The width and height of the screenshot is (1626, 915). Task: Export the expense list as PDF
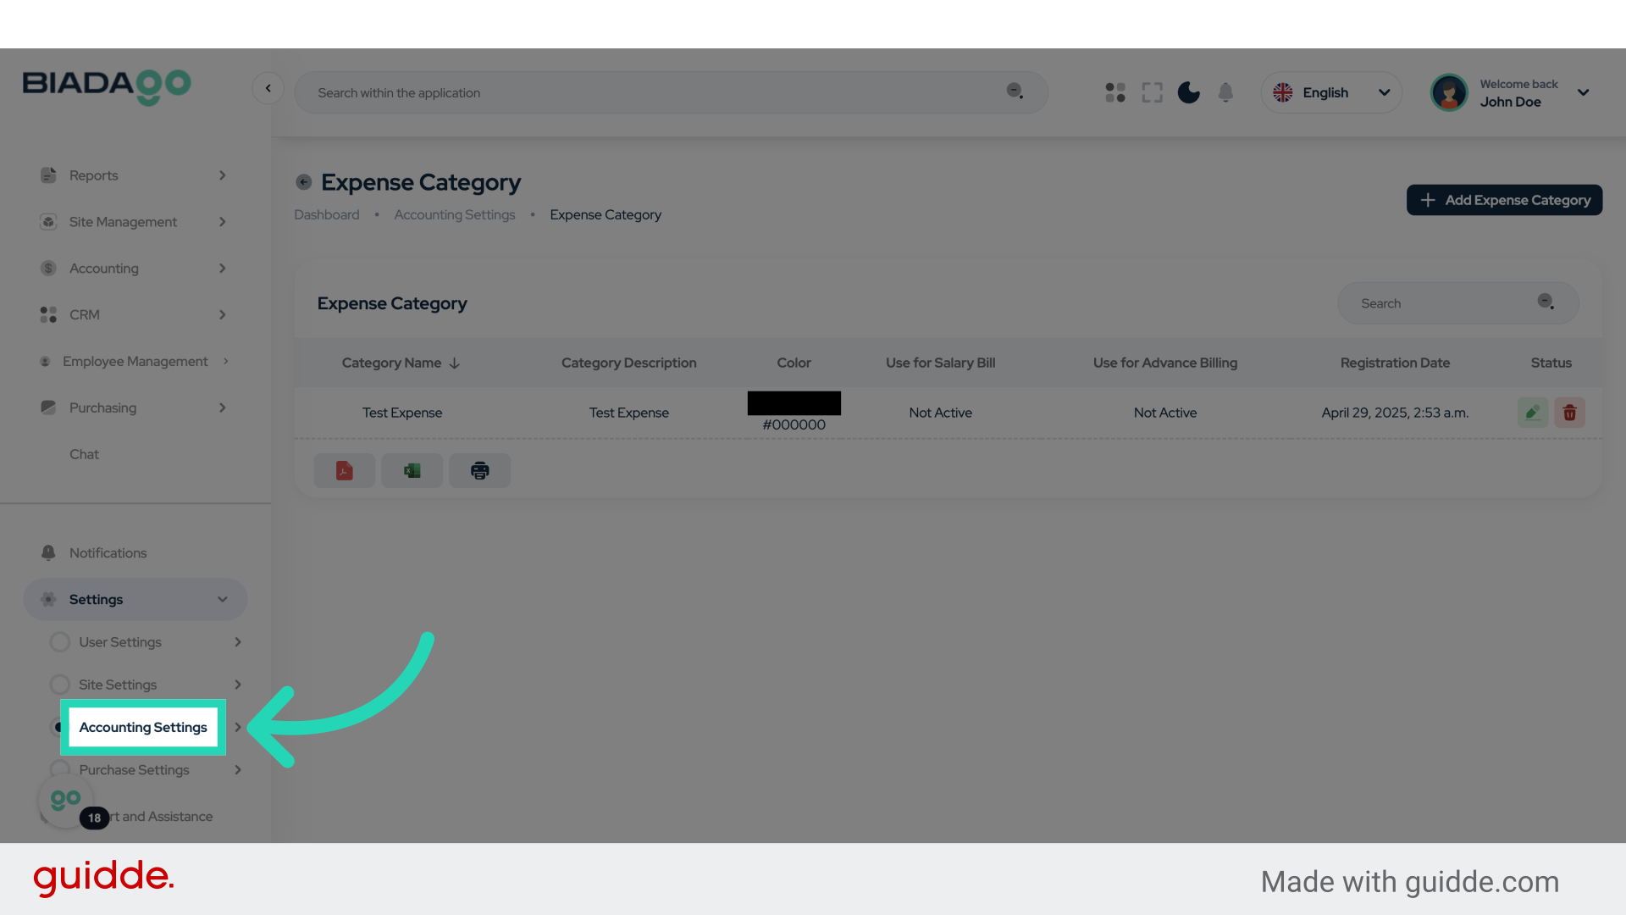[x=344, y=470]
